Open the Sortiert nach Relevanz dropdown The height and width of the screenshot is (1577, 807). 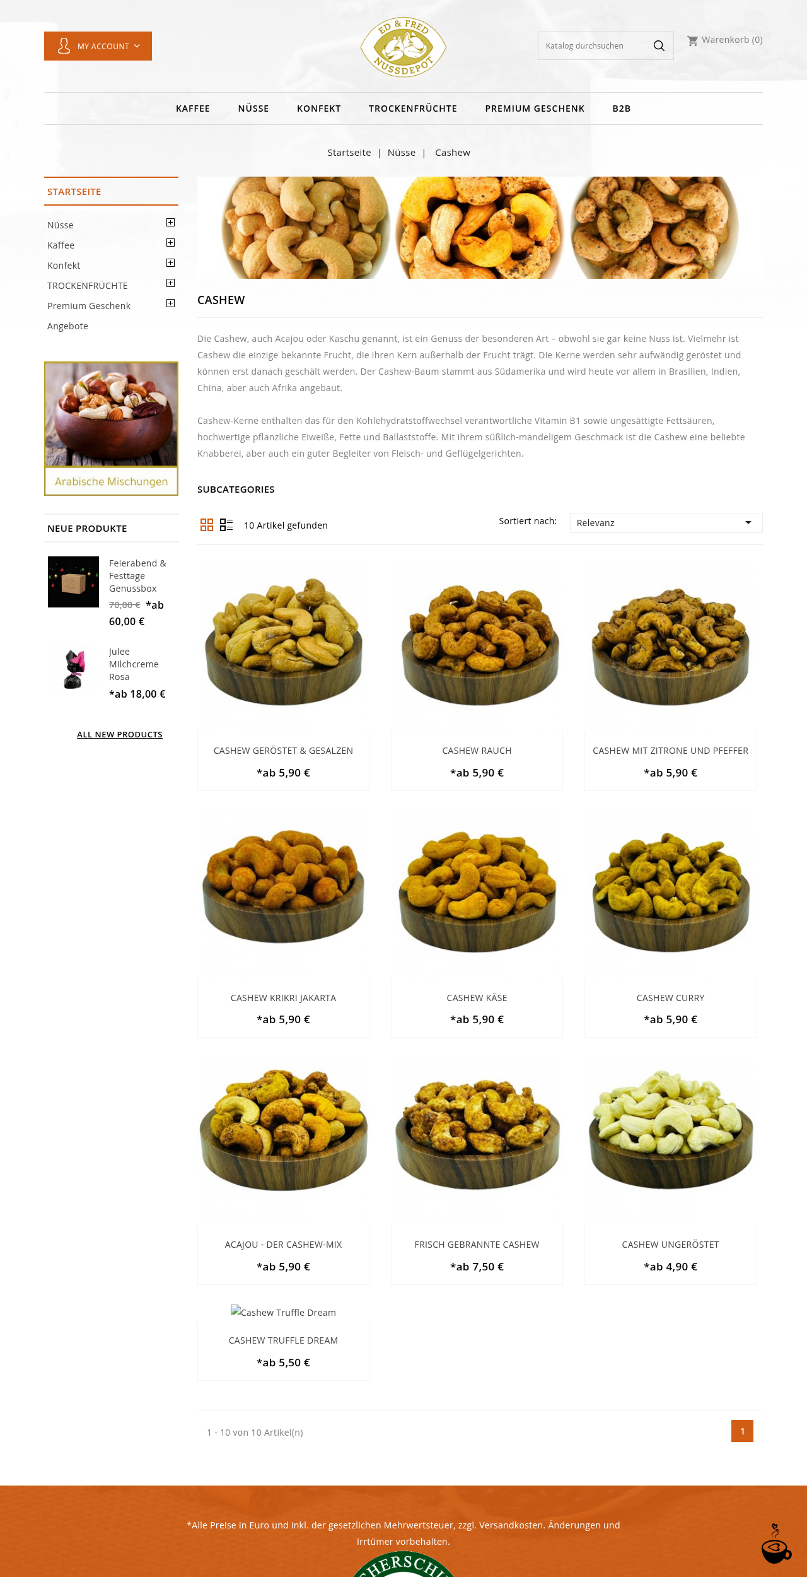[x=666, y=523]
